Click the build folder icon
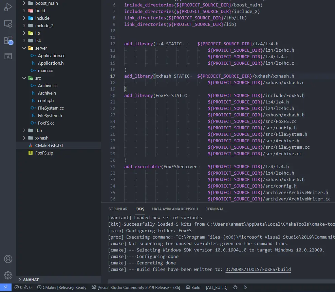The width and height of the screenshot is (335, 292). [31, 11]
